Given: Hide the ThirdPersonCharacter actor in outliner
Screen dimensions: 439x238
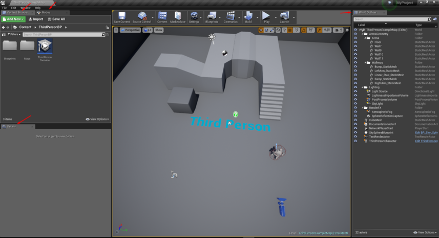Looking at the screenshot, I should pos(356,141).
